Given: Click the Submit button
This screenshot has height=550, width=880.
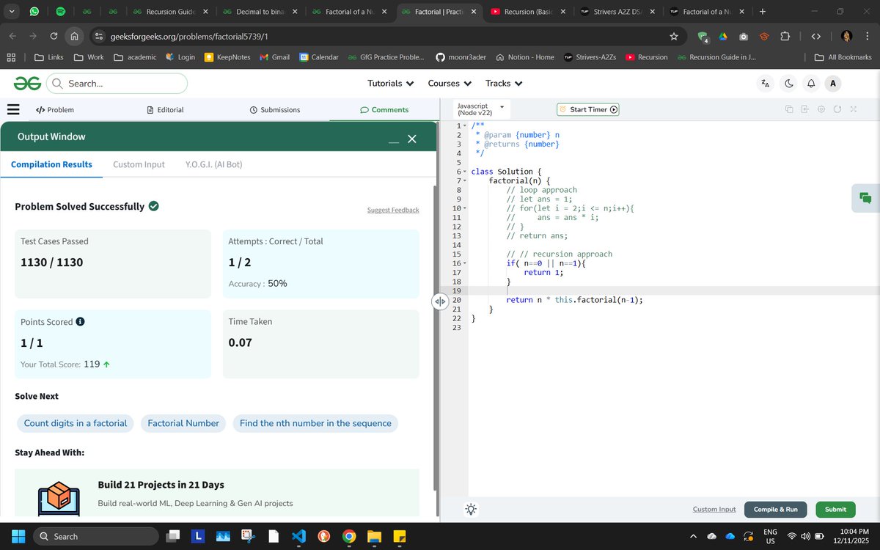Looking at the screenshot, I should 835,509.
